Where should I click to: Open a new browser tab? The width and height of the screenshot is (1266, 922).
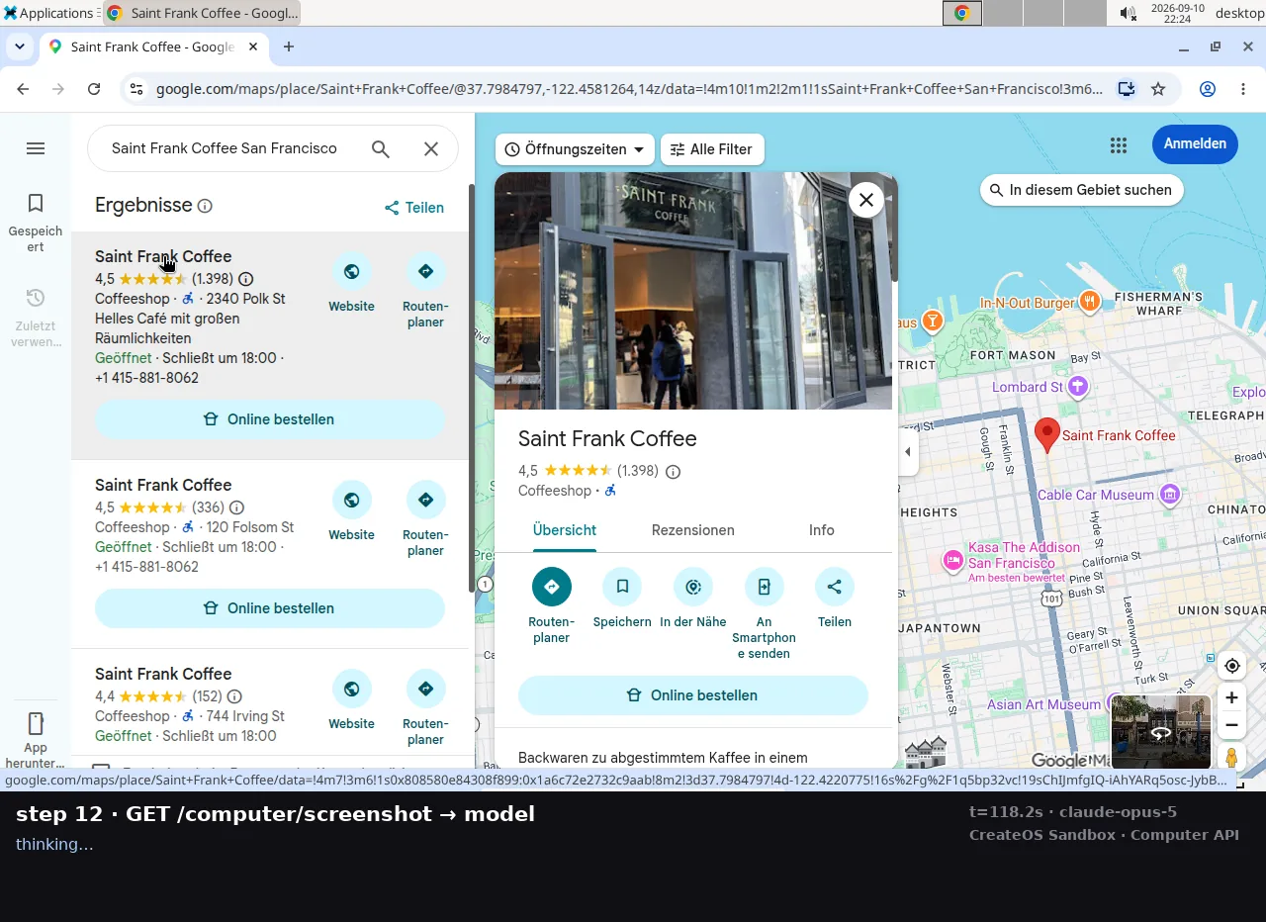coord(289,46)
